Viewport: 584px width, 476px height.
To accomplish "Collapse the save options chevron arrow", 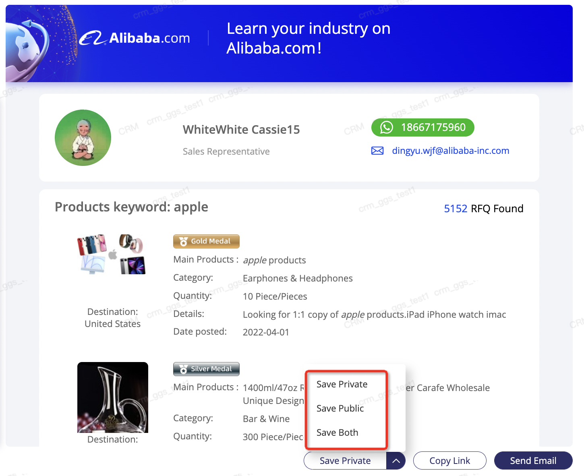I will [x=396, y=461].
